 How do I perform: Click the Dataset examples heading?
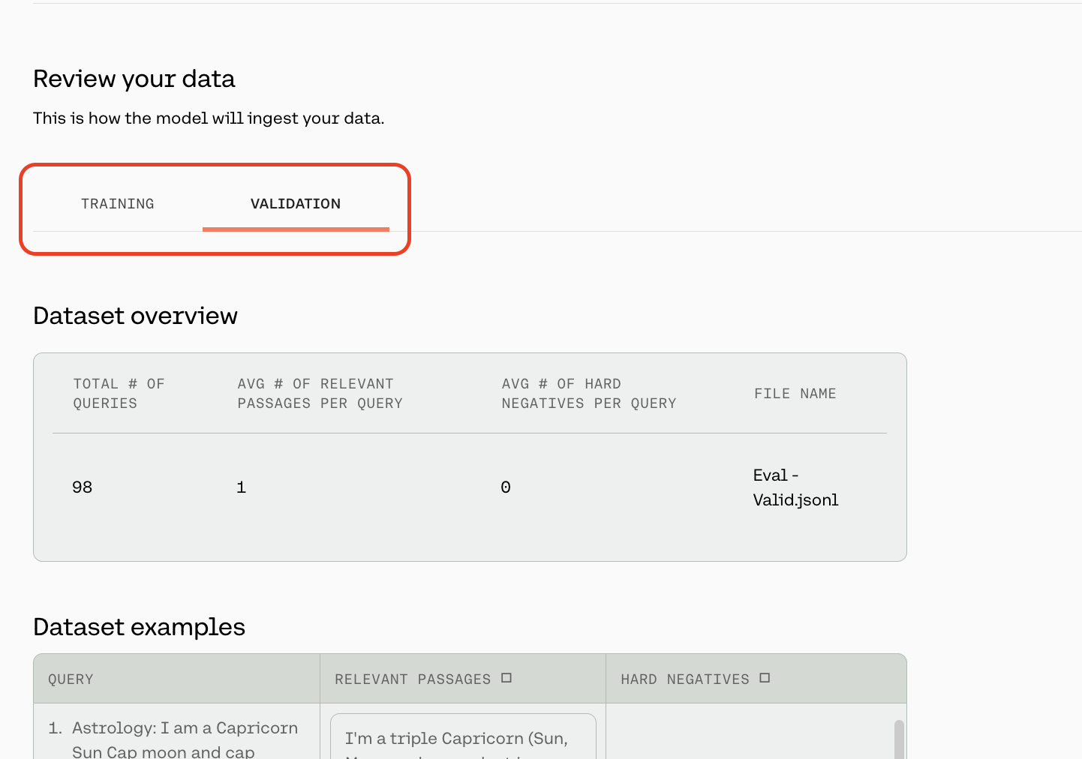[139, 627]
